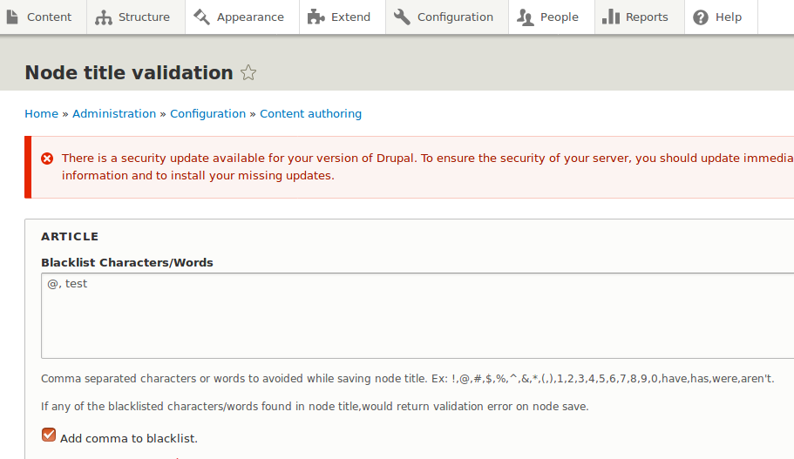Open Content authoring breadcrumb link
The image size is (794, 459).
click(x=310, y=113)
